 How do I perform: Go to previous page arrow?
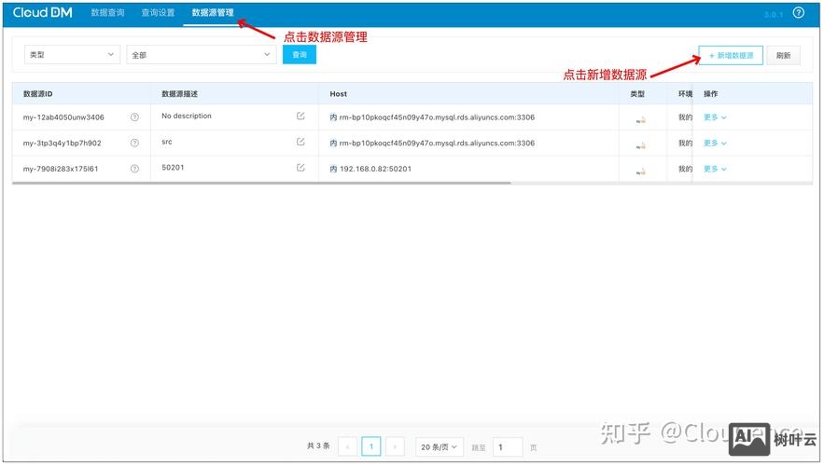tap(347, 446)
